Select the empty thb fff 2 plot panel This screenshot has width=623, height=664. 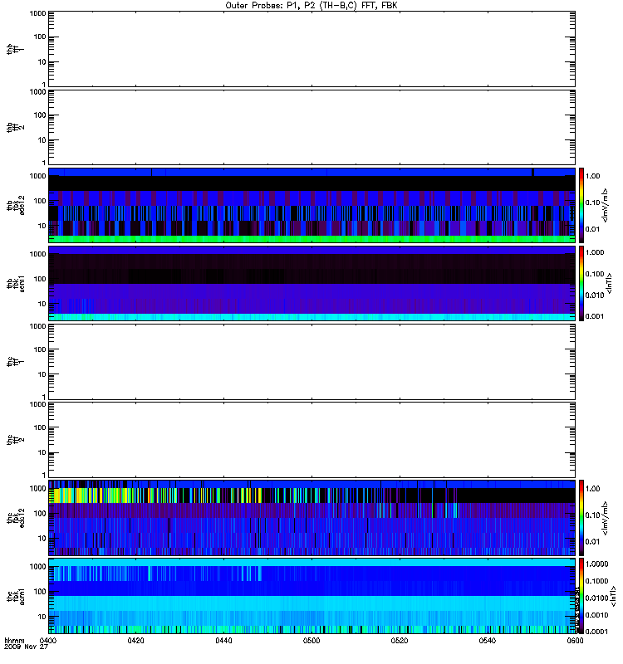click(x=311, y=128)
